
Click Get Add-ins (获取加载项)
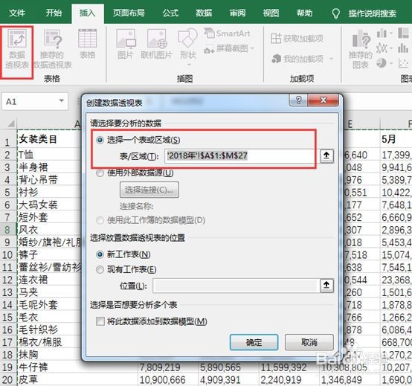pyautogui.click(x=297, y=39)
